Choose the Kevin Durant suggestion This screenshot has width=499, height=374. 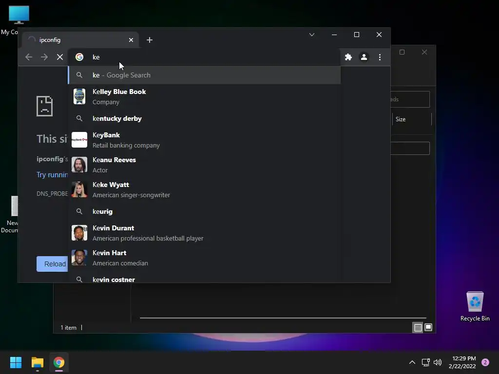tap(204, 233)
